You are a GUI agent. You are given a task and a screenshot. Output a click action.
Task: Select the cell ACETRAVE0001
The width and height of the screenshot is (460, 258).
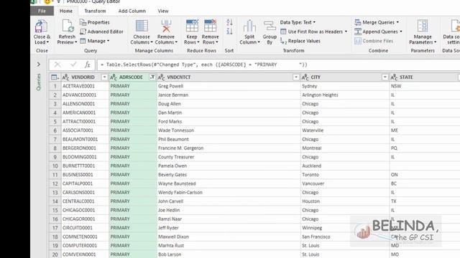(x=85, y=86)
